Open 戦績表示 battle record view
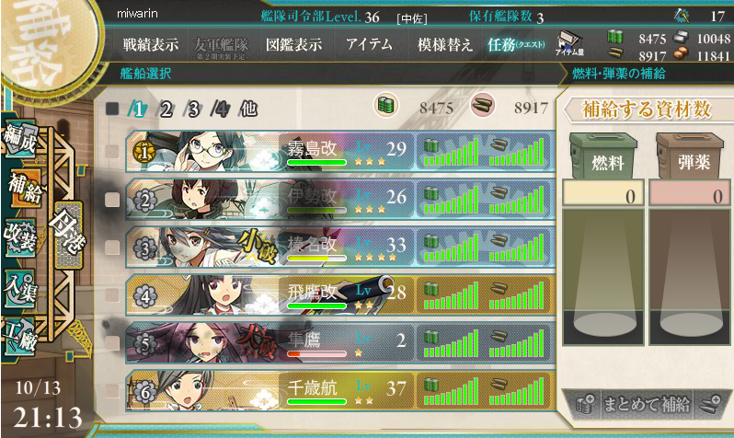 click(151, 44)
